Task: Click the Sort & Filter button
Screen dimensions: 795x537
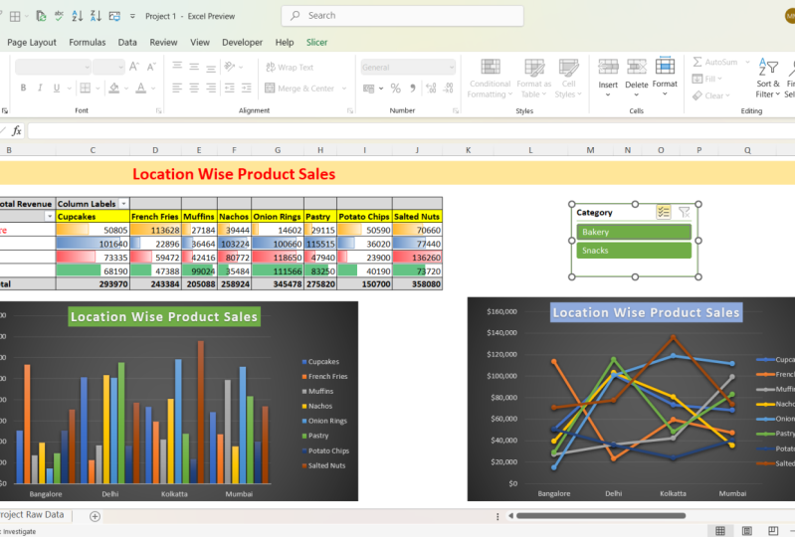Action: (768, 78)
